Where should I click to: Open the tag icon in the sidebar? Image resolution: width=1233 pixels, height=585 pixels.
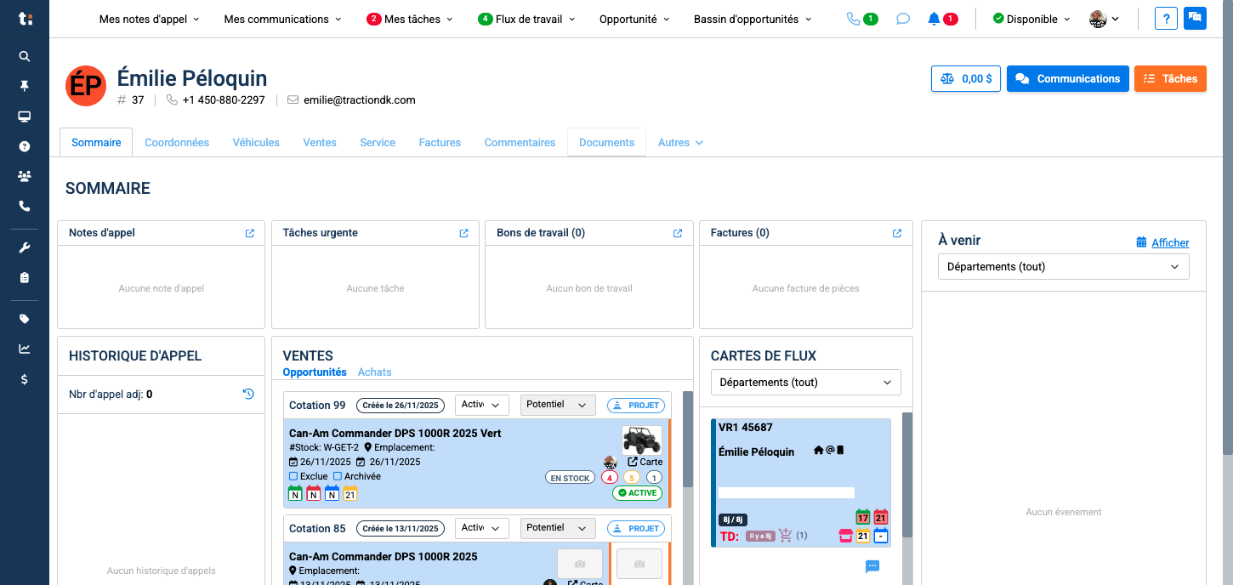pos(24,318)
